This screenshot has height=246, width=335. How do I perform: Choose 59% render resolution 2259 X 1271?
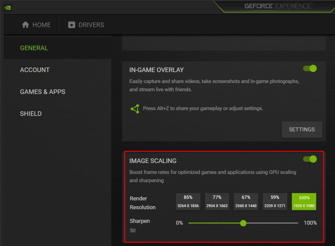point(275,202)
